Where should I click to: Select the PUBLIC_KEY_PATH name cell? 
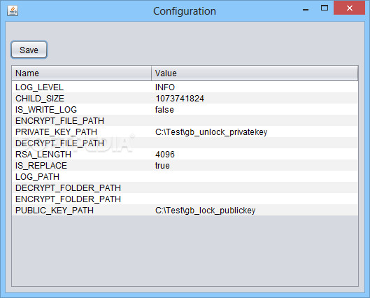tap(82, 211)
